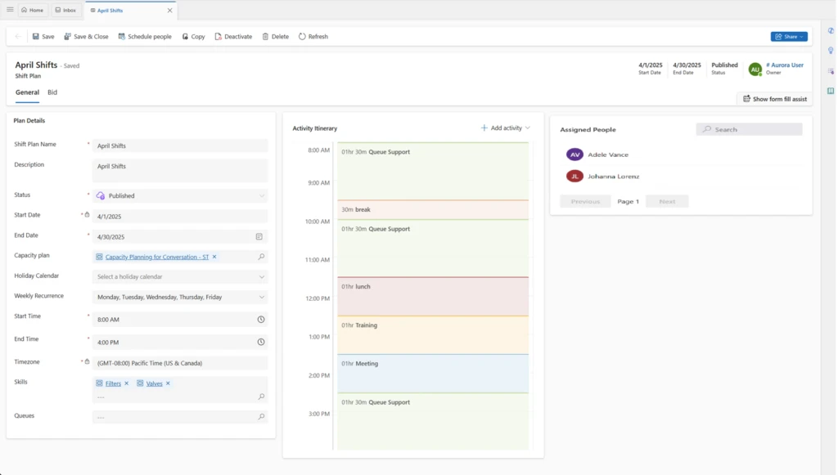Dismiss the Capacity Planning record with its X
The height and width of the screenshot is (475, 838).
(212, 256)
